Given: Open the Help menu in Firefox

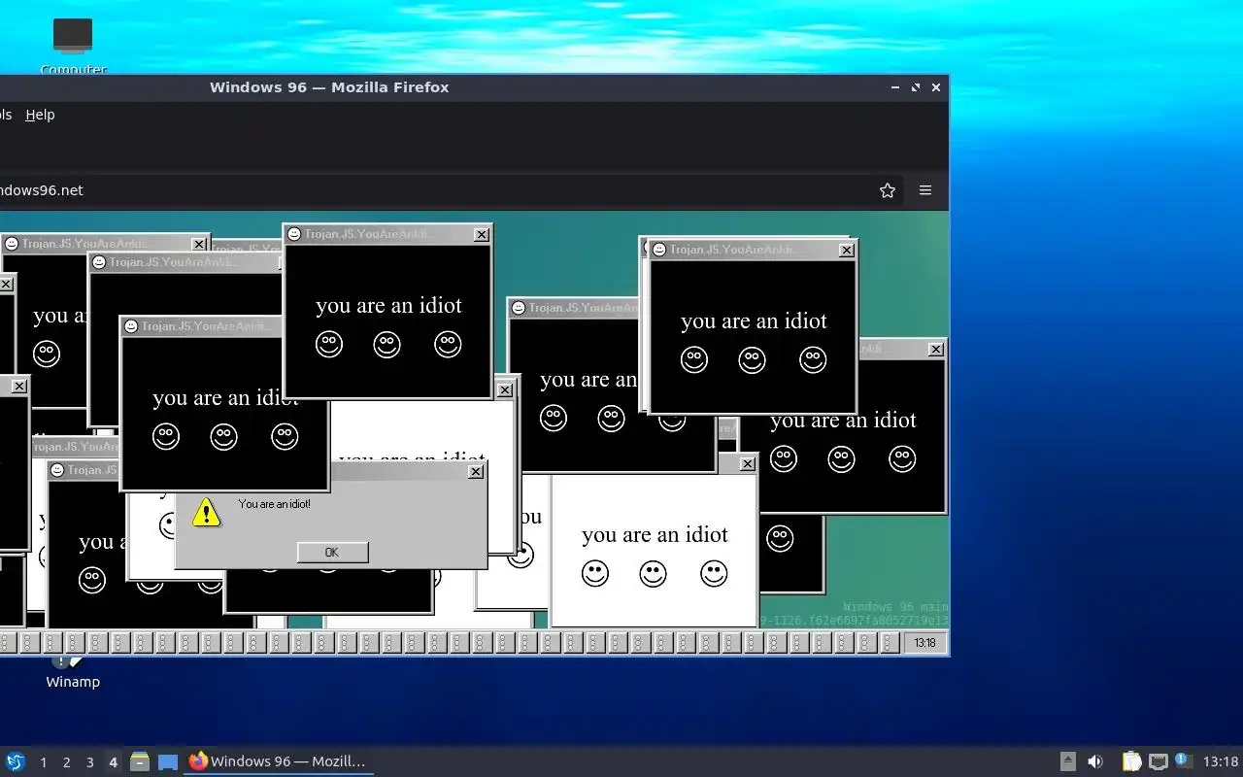Looking at the screenshot, I should [40, 115].
